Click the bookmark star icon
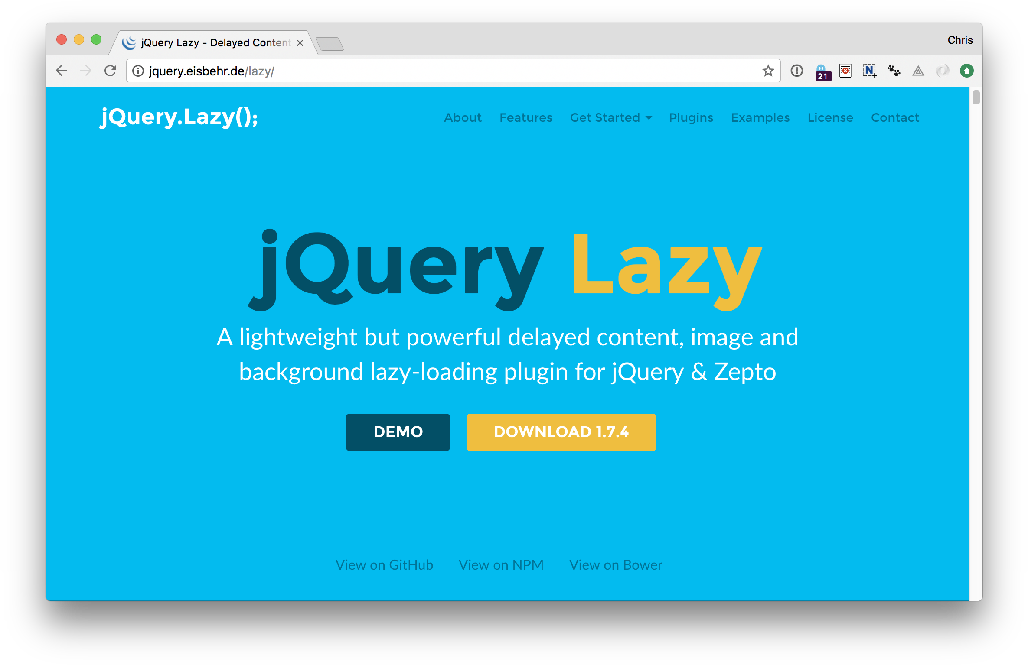 pos(769,70)
